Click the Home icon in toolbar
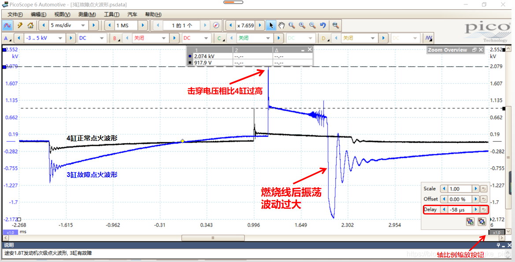 [30, 25]
